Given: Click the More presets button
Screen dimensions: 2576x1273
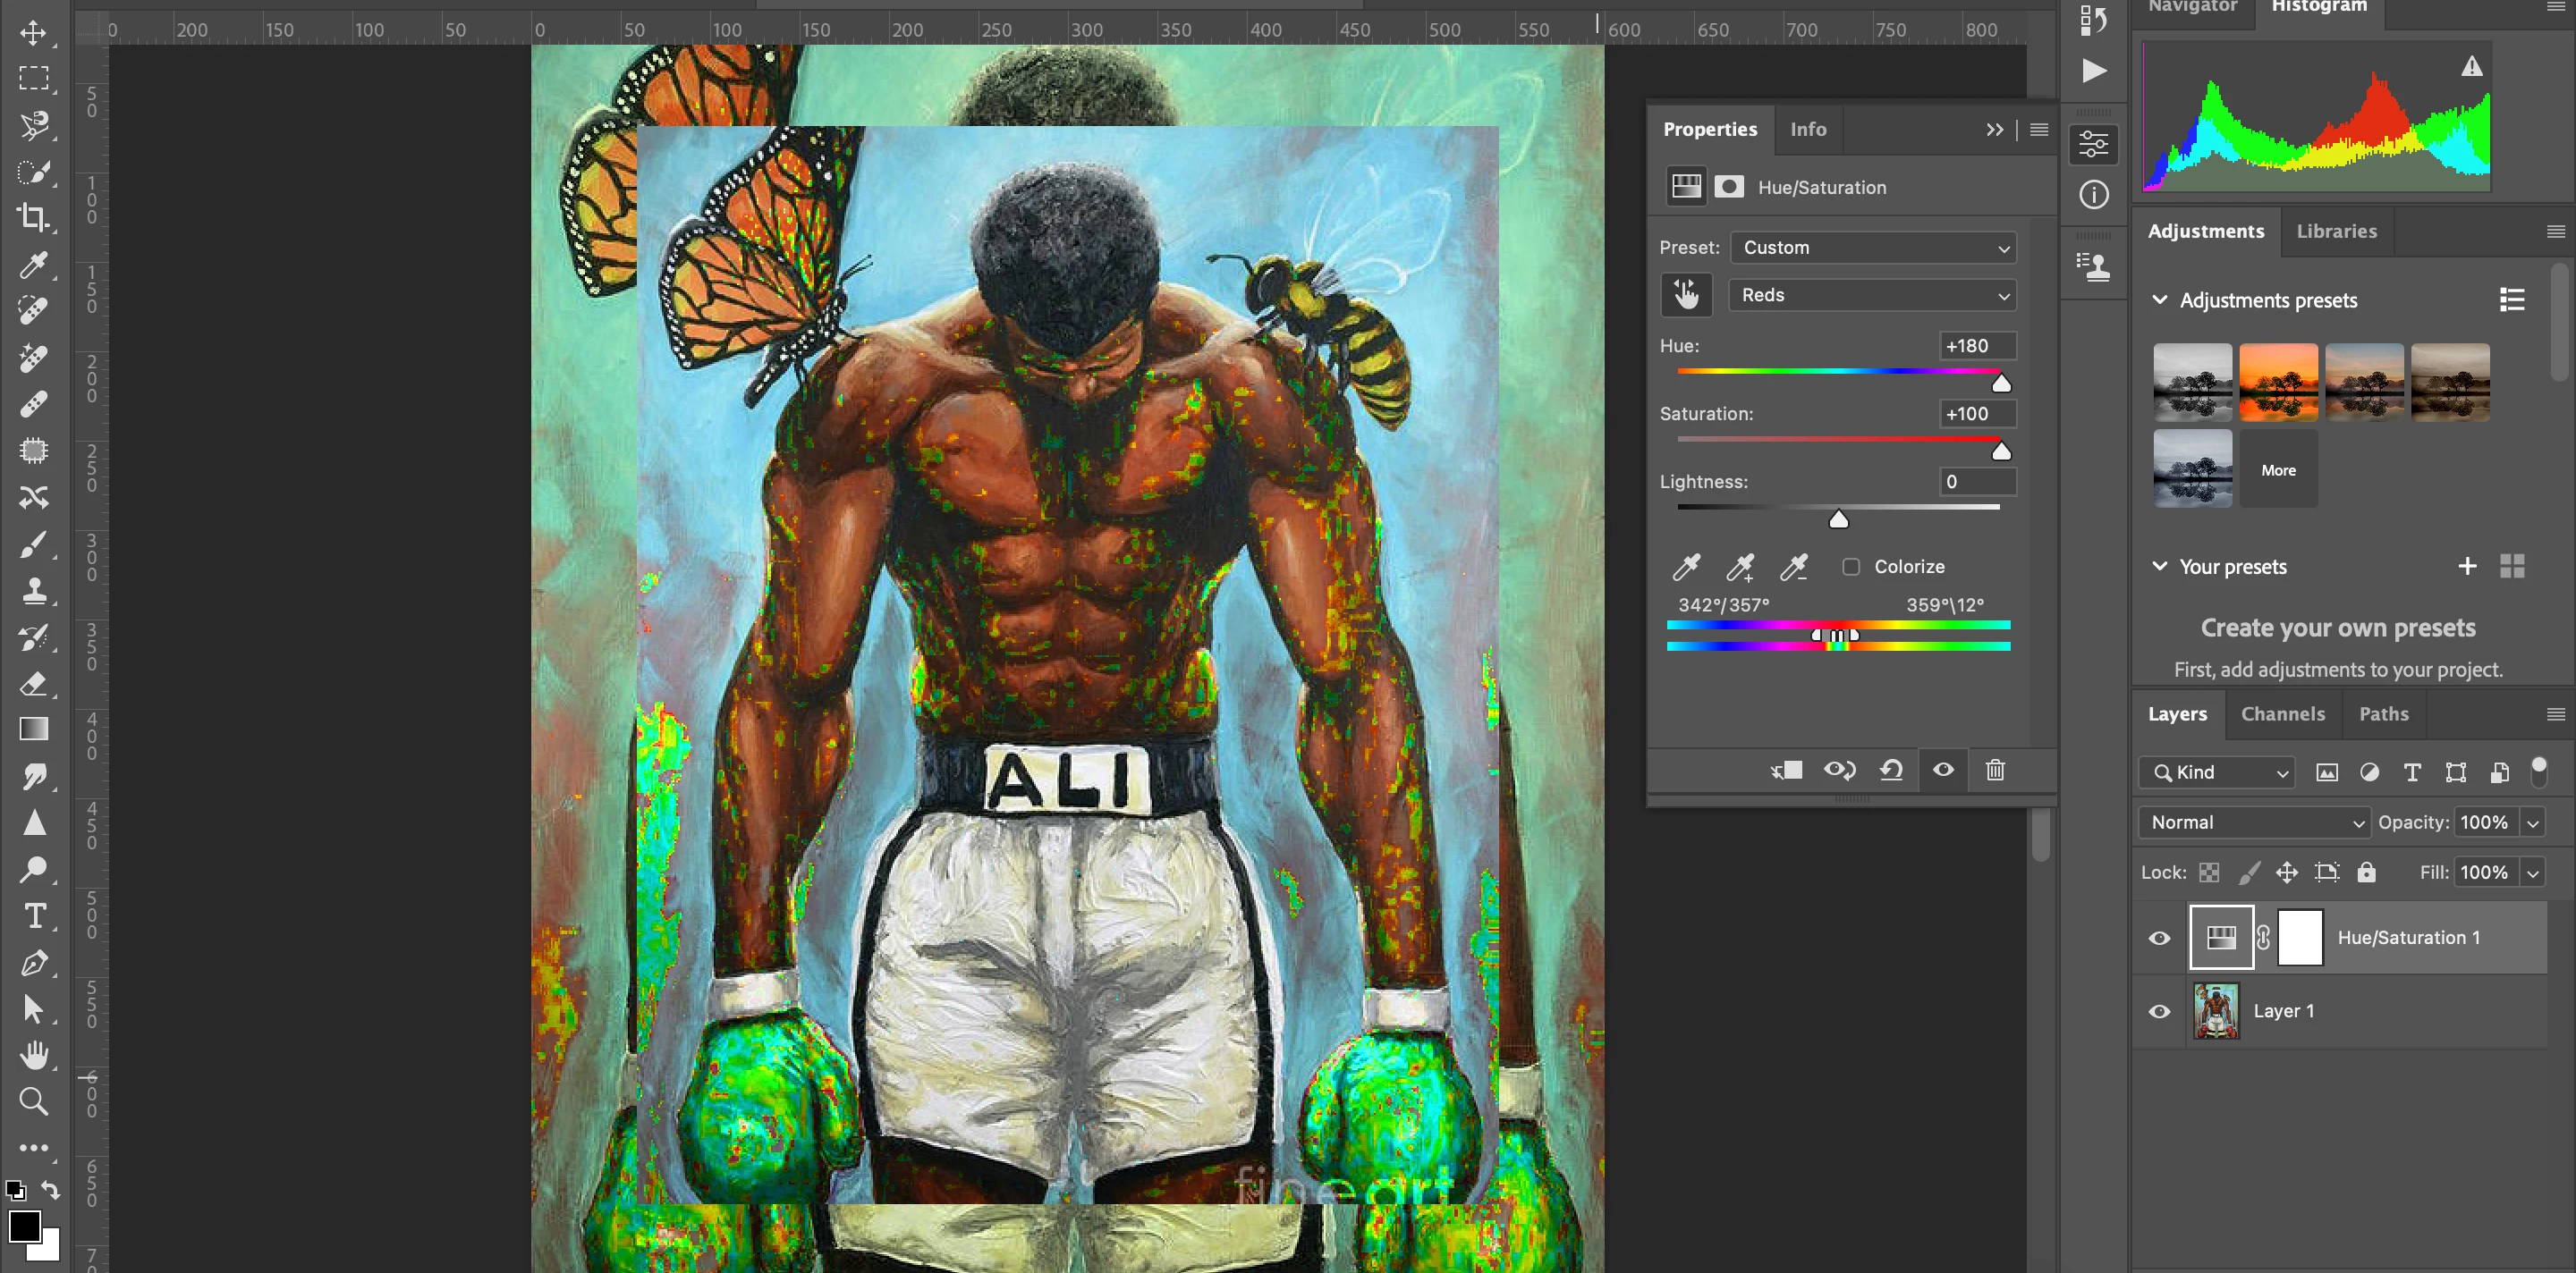Looking at the screenshot, I should (x=2278, y=469).
